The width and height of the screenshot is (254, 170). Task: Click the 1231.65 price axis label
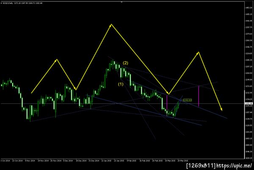(248, 86)
